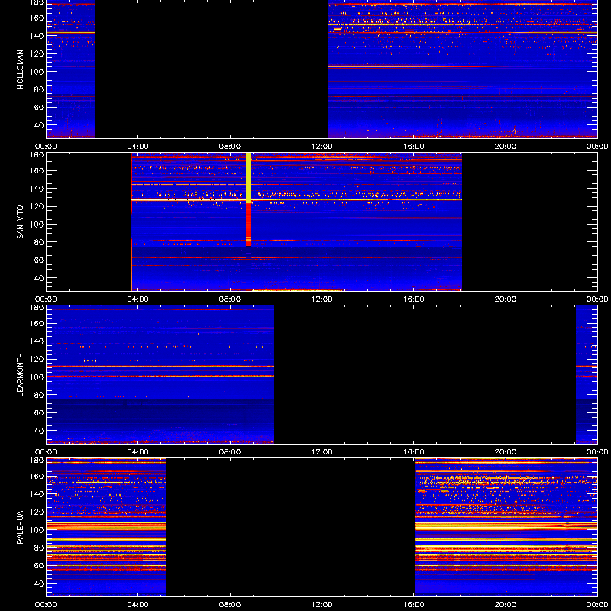The height and width of the screenshot is (611, 611).
Task: Click the 80 frequency tick label on Palehua axis
Action: pos(40,548)
